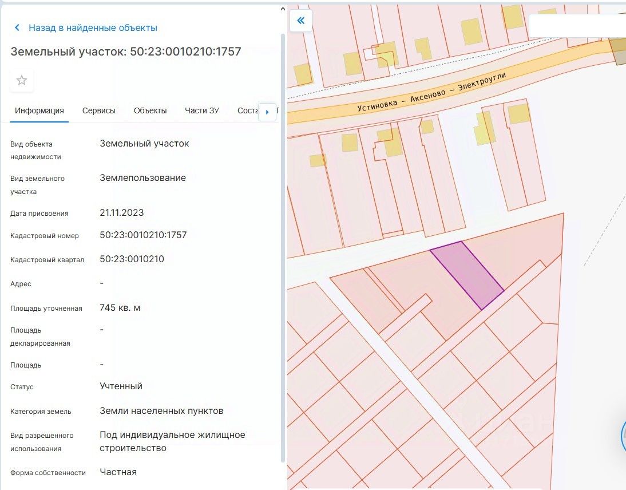
Task: Collapse the side panel with double-chevron button
Action: click(x=300, y=21)
